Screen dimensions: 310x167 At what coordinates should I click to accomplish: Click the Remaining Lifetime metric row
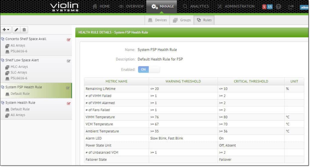pyautogui.click(x=194, y=89)
